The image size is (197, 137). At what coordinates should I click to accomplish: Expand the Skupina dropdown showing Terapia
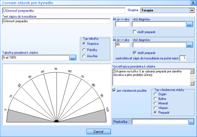click(192, 10)
